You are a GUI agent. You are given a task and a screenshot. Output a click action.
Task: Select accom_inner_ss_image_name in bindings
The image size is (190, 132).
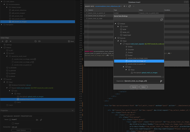click(x=137, y=58)
